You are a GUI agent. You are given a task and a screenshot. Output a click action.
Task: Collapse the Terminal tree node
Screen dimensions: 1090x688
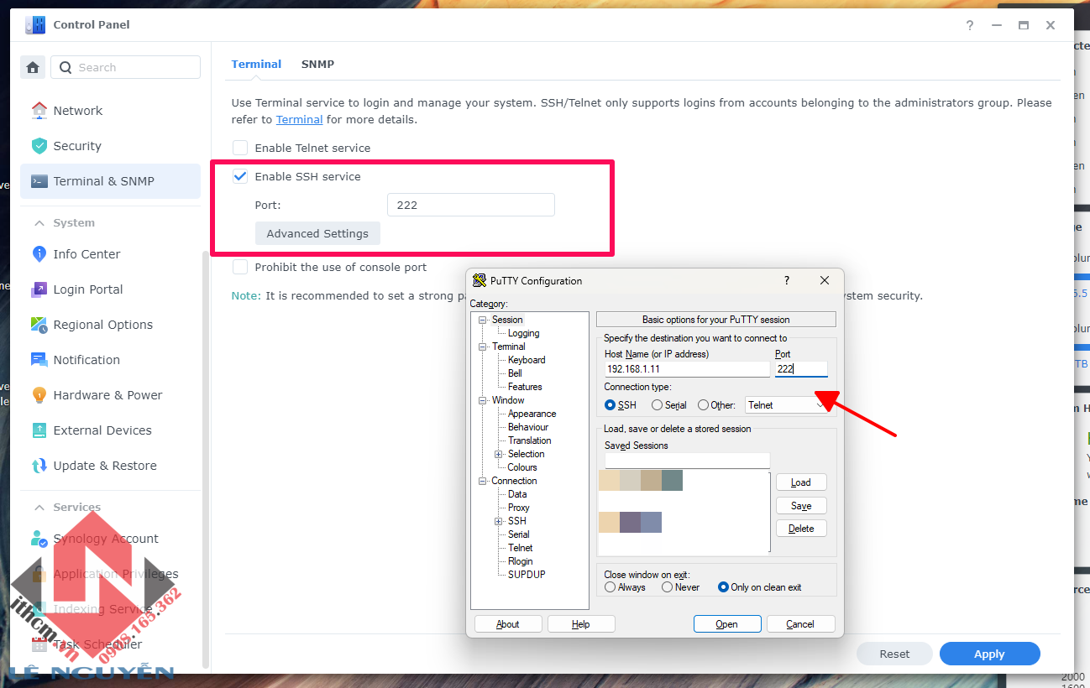click(x=483, y=347)
